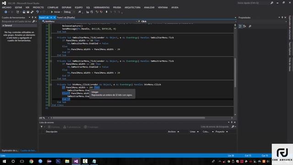Collapse the General toolbox group
293x165 pixels.
click(x=3, y=26)
